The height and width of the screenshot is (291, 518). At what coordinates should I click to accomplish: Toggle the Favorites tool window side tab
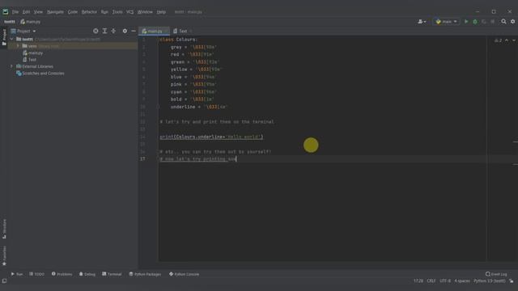4,256
